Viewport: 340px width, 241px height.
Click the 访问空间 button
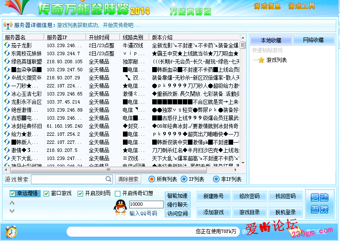177,213
